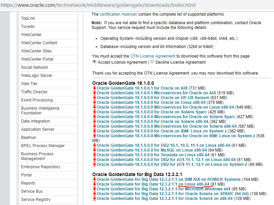Click download icon for DB2 10.1, 10.5, 11.1 on Linux
The width and height of the screenshot is (274, 205).
[94, 145]
